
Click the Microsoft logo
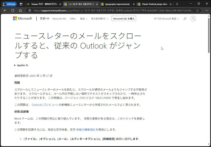click(x=22, y=18)
